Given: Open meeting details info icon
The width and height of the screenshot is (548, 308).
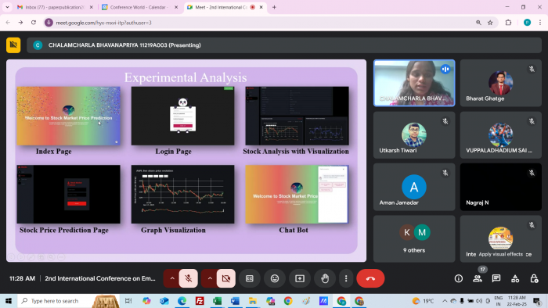Looking at the screenshot, I should 459,278.
